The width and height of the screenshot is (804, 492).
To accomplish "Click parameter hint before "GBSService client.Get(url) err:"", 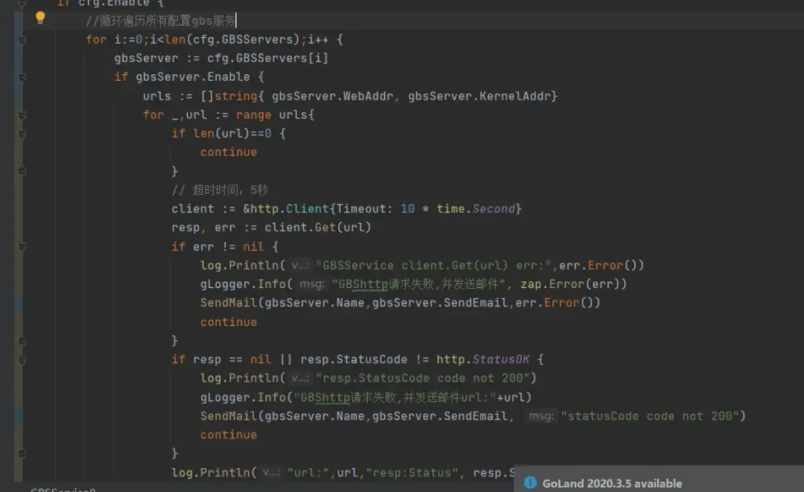I will [x=299, y=266].
